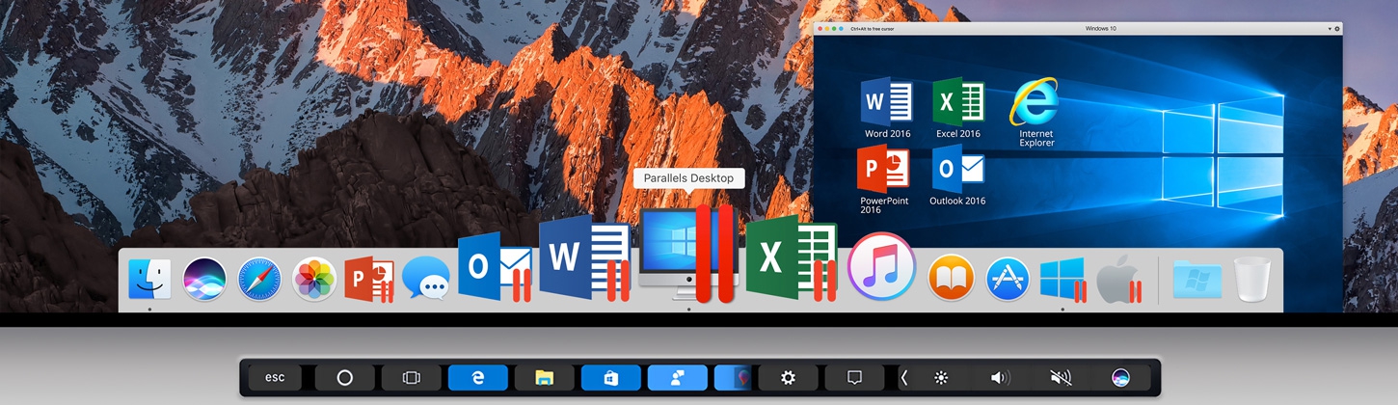Launch Excel from the Dock

coord(792,257)
